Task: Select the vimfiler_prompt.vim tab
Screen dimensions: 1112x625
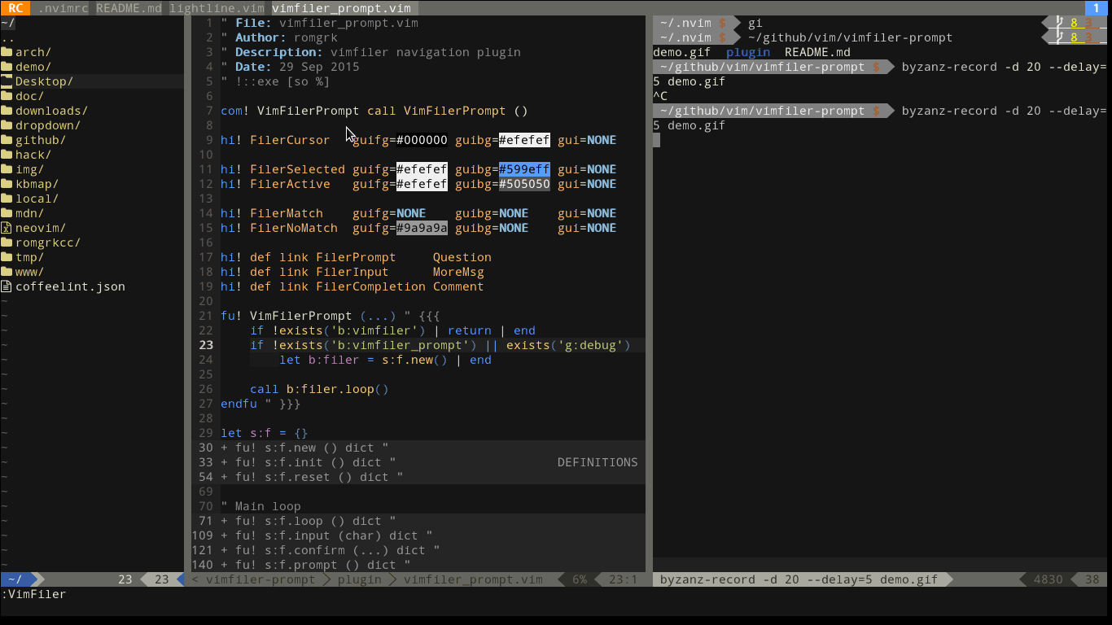Action: point(341,8)
